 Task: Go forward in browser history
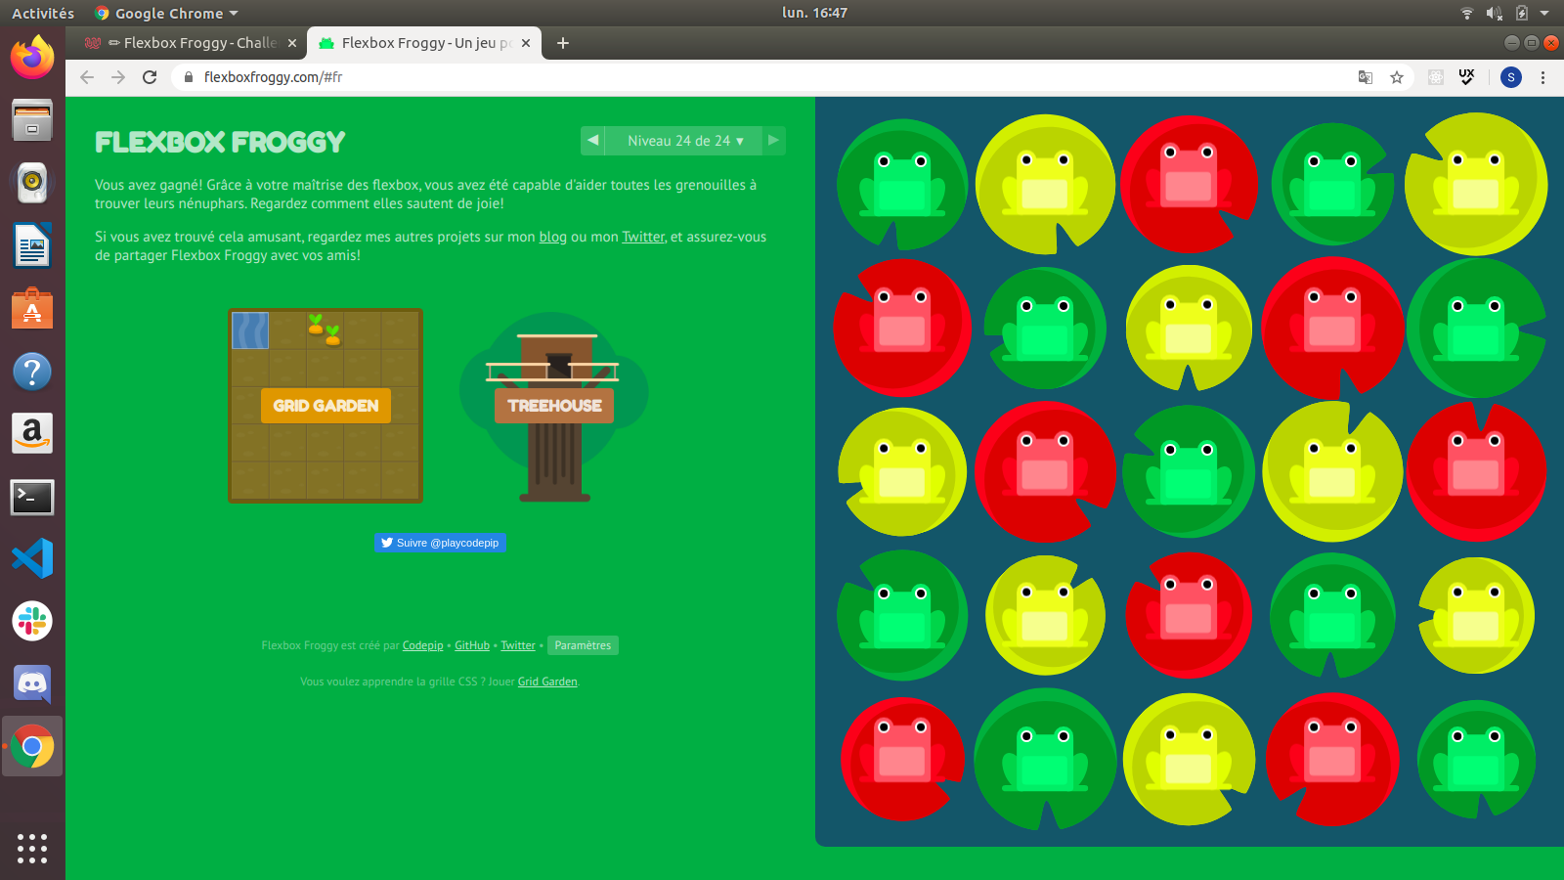click(118, 77)
